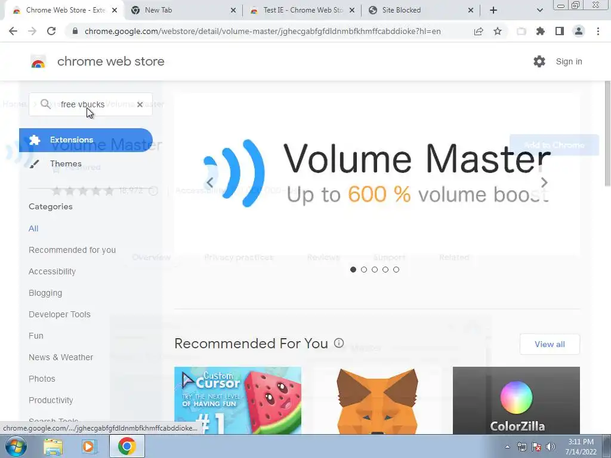Open web store settings gear

(x=539, y=61)
